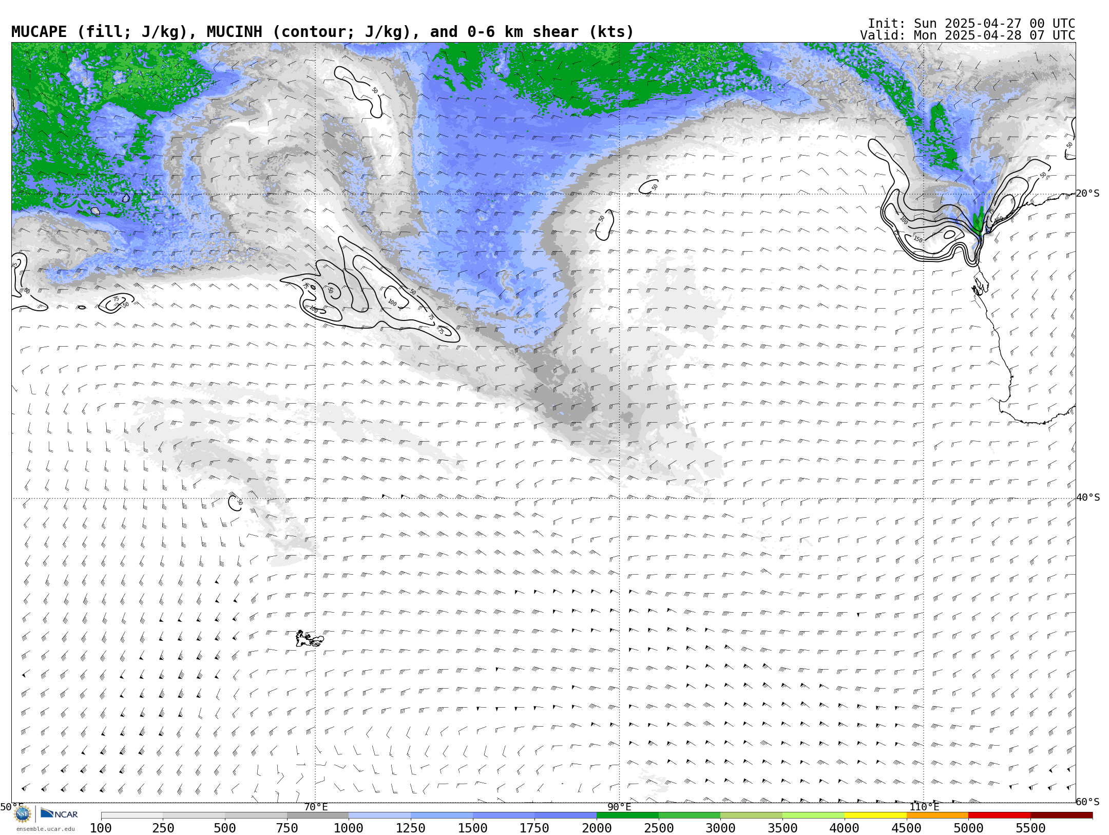Click the 70°E longitude label
The width and height of the screenshot is (1109, 835).
point(316,807)
